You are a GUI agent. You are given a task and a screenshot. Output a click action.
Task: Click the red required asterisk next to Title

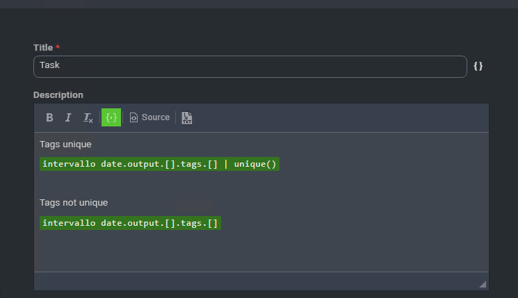58,47
